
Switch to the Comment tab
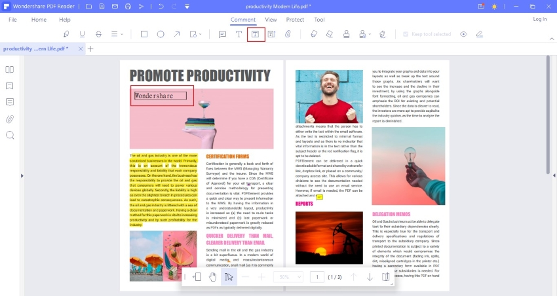pyautogui.click(x=243, y=20)
